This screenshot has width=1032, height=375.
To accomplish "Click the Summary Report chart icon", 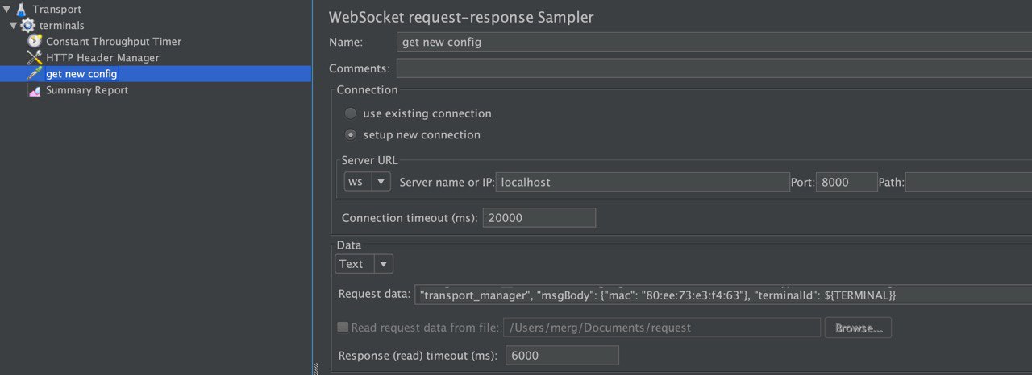I will tap(35, 90).
